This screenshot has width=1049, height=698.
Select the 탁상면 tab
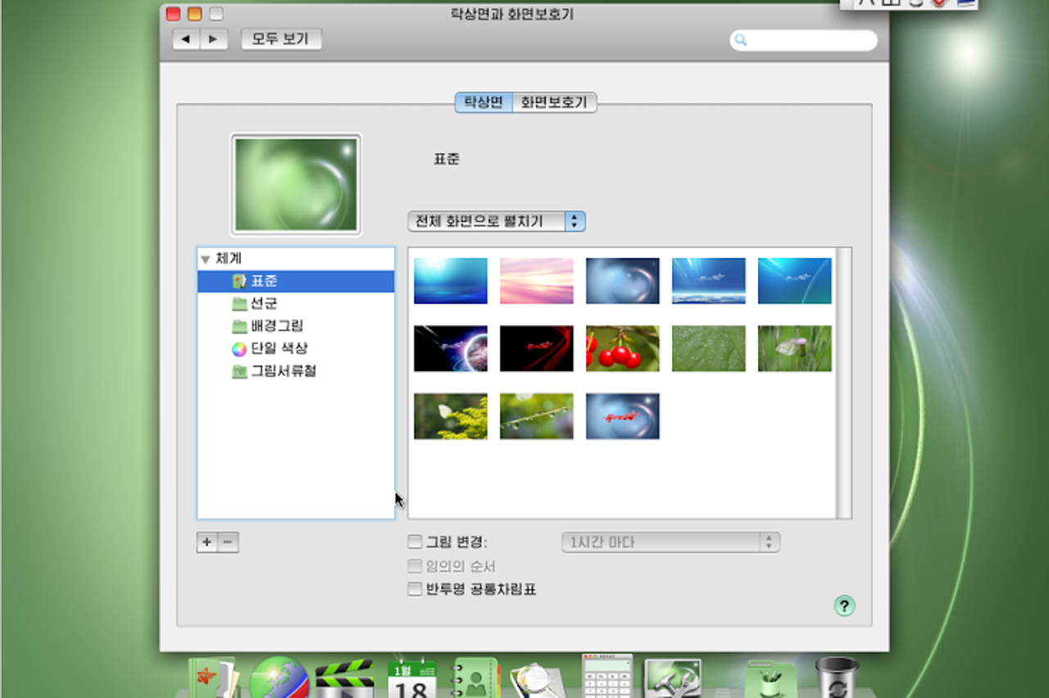484,102
